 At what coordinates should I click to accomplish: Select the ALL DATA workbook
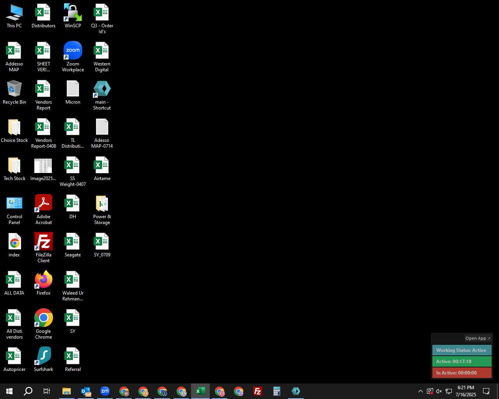point(14,284)
